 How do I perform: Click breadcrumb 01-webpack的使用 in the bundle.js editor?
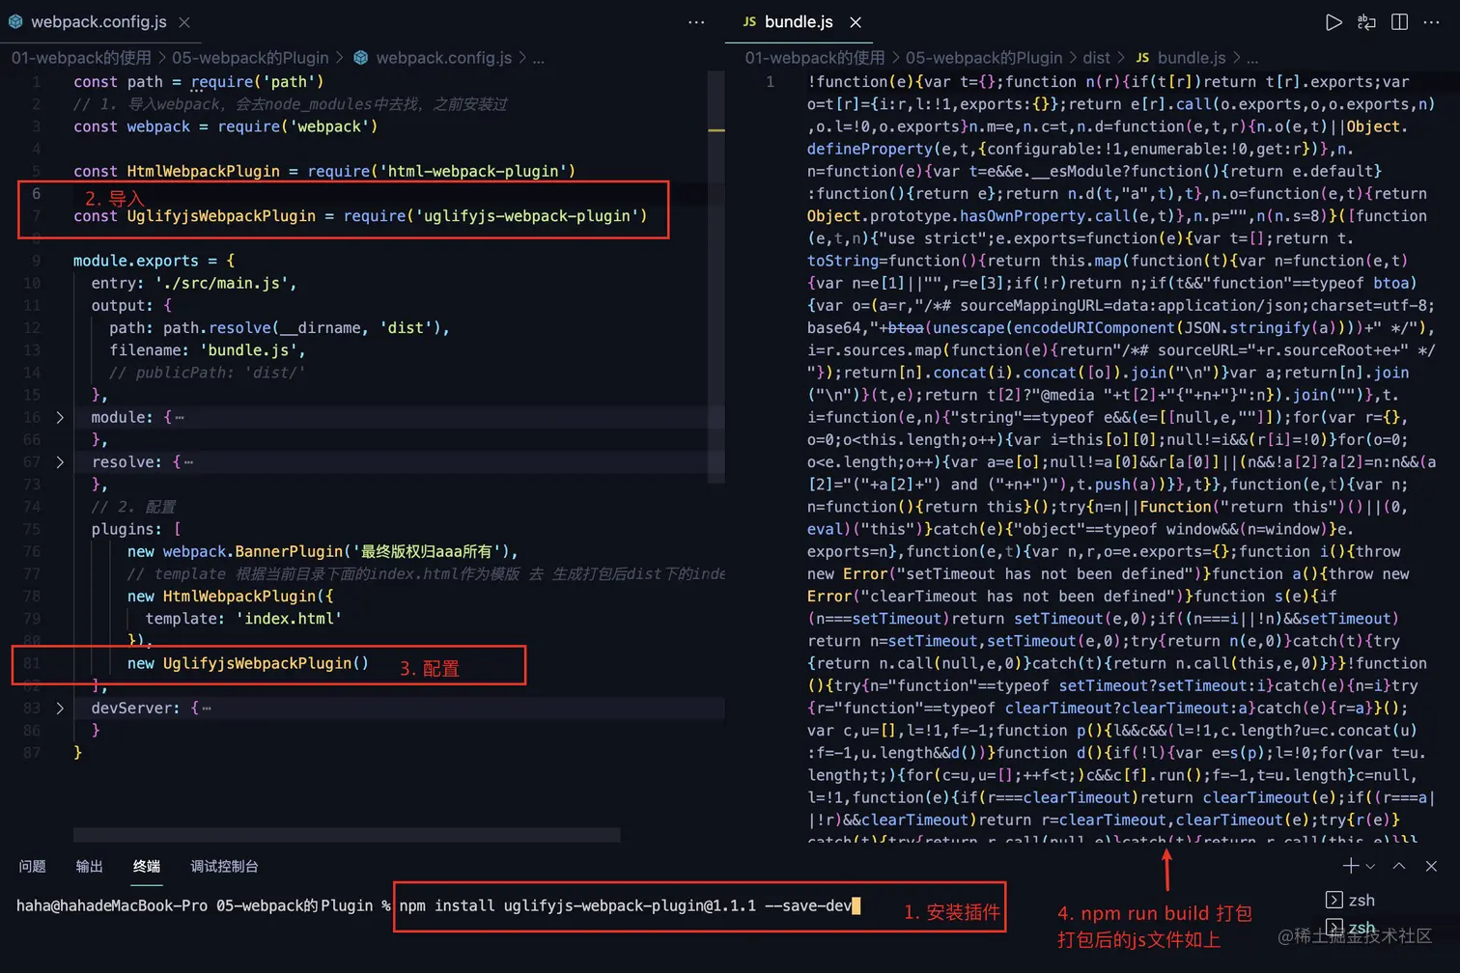[x=815, y=58]
